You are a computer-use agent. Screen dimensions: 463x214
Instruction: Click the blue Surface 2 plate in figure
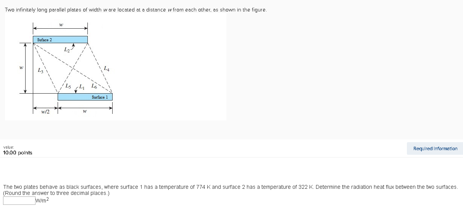60,40
